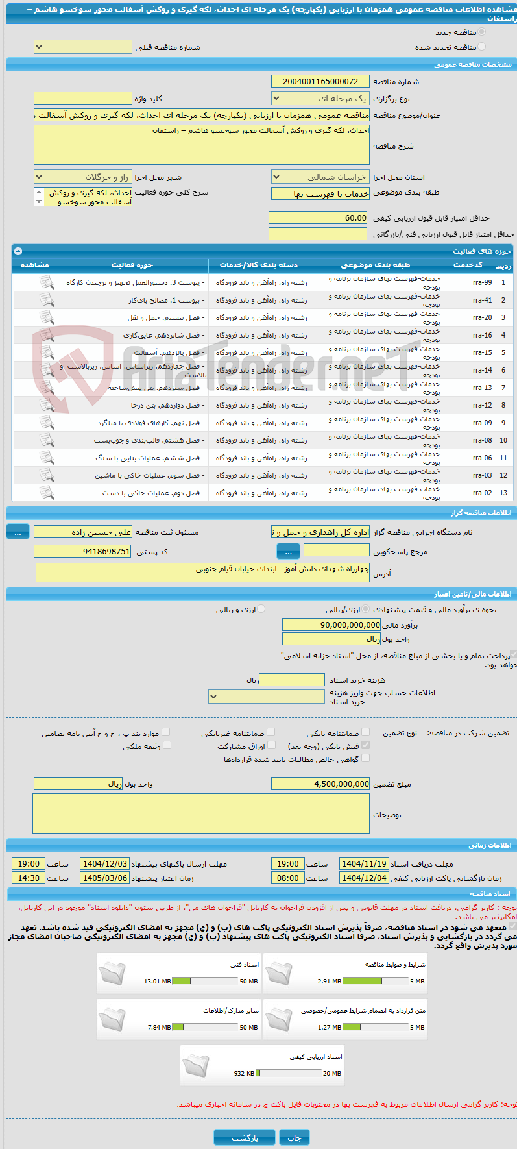Viewport: 517px width, 1149px height.
Task: Open the view icon for row rra-13
Action: (46, 388)
